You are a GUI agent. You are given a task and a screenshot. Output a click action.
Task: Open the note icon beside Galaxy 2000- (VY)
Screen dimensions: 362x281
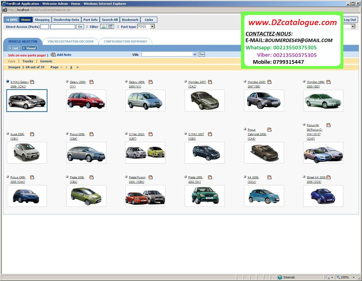point(91,82)
